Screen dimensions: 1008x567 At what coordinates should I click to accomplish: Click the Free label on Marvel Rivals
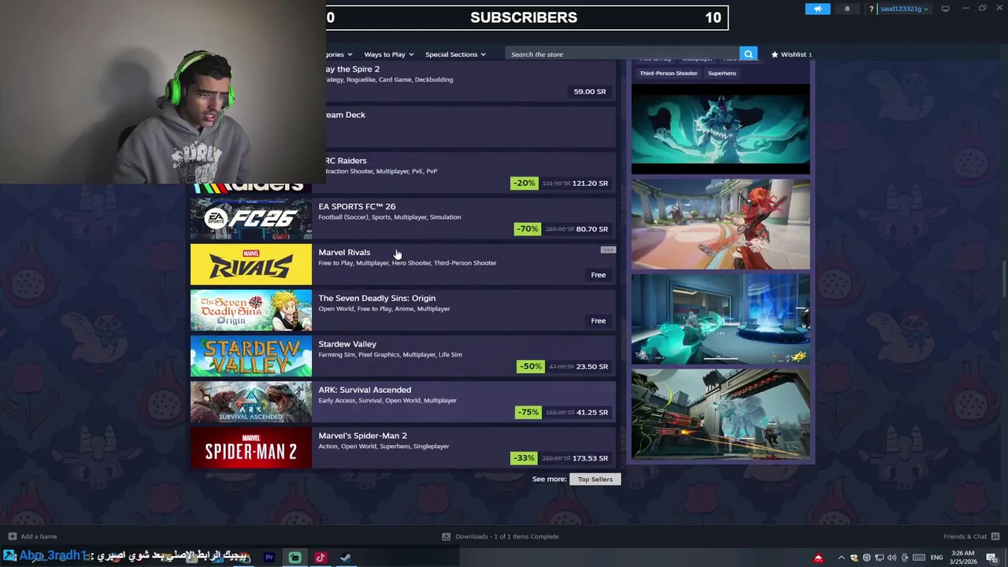point(598,275)
